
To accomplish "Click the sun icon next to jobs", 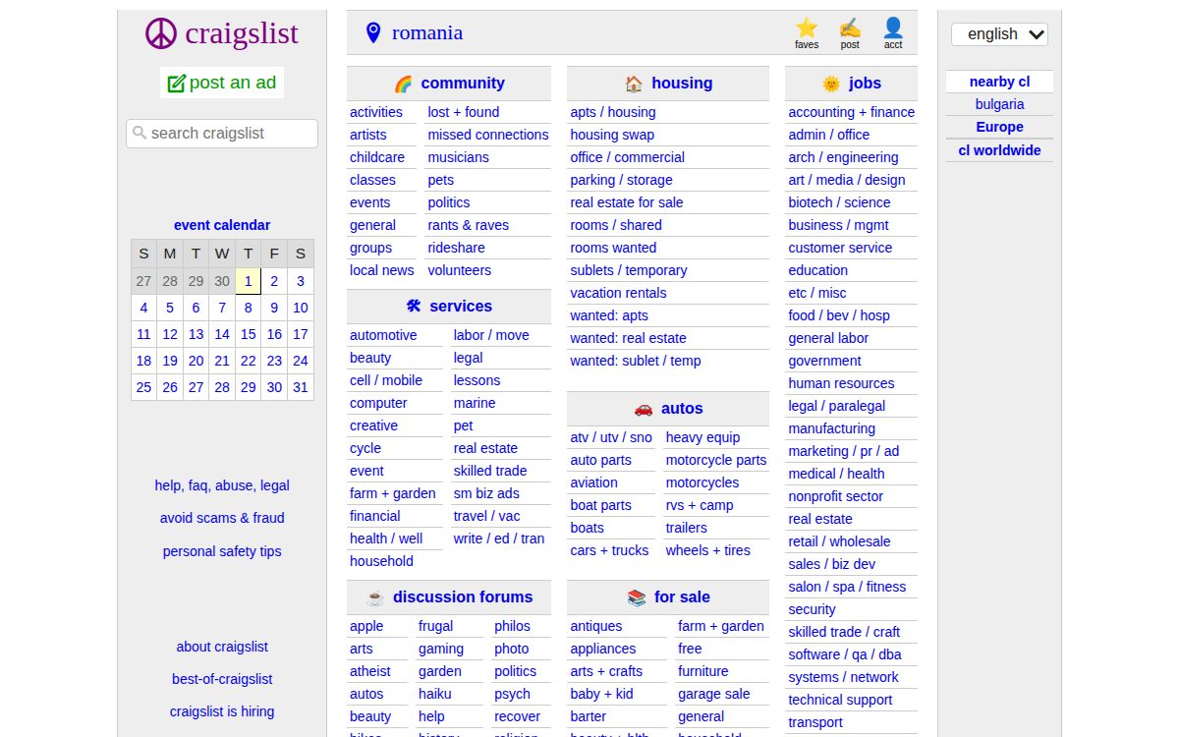I will [x=831, y=84].
